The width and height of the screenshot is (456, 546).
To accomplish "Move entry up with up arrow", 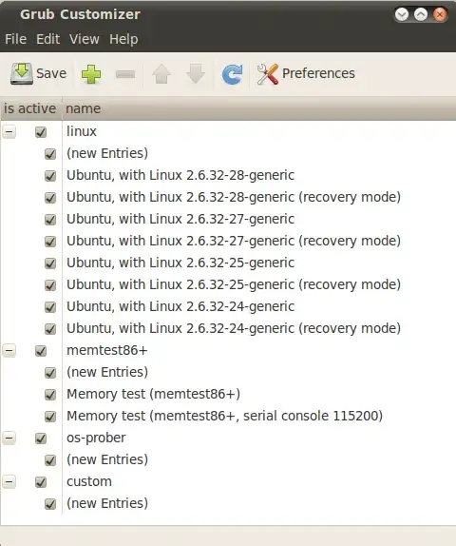I will point(161,74).
